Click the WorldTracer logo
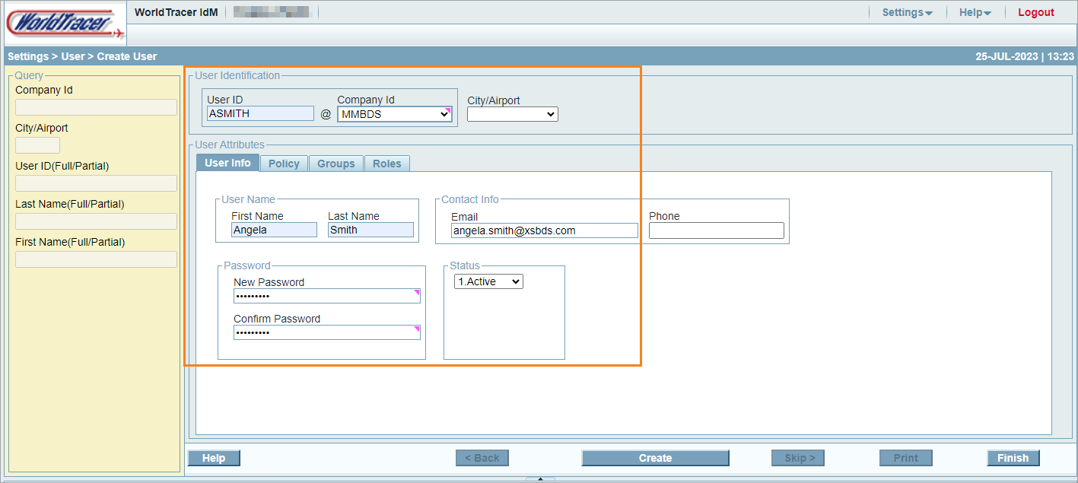Screen dimensions: 1078x483 click(x=65, y=23)
